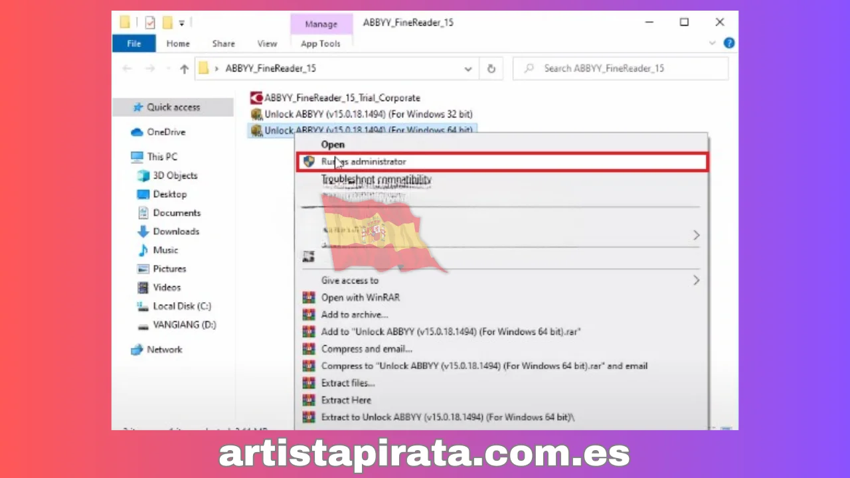The image size is (850, 478).
Task: Open the Customize Quick Access Toolbar dropdown
Action: pos(181,23)
